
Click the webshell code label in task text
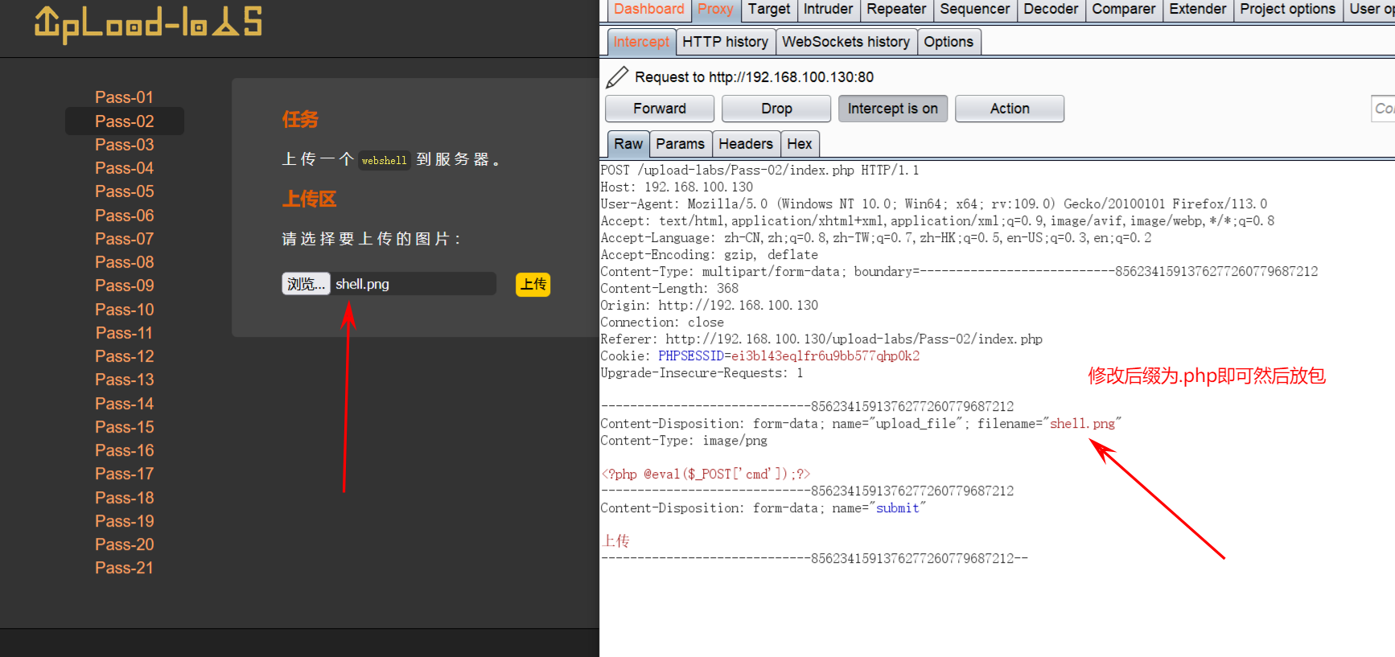tap(385, 160)
